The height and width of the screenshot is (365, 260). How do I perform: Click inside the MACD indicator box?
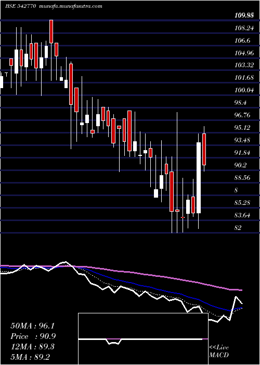pyautogui.click(x=143, y=339)
